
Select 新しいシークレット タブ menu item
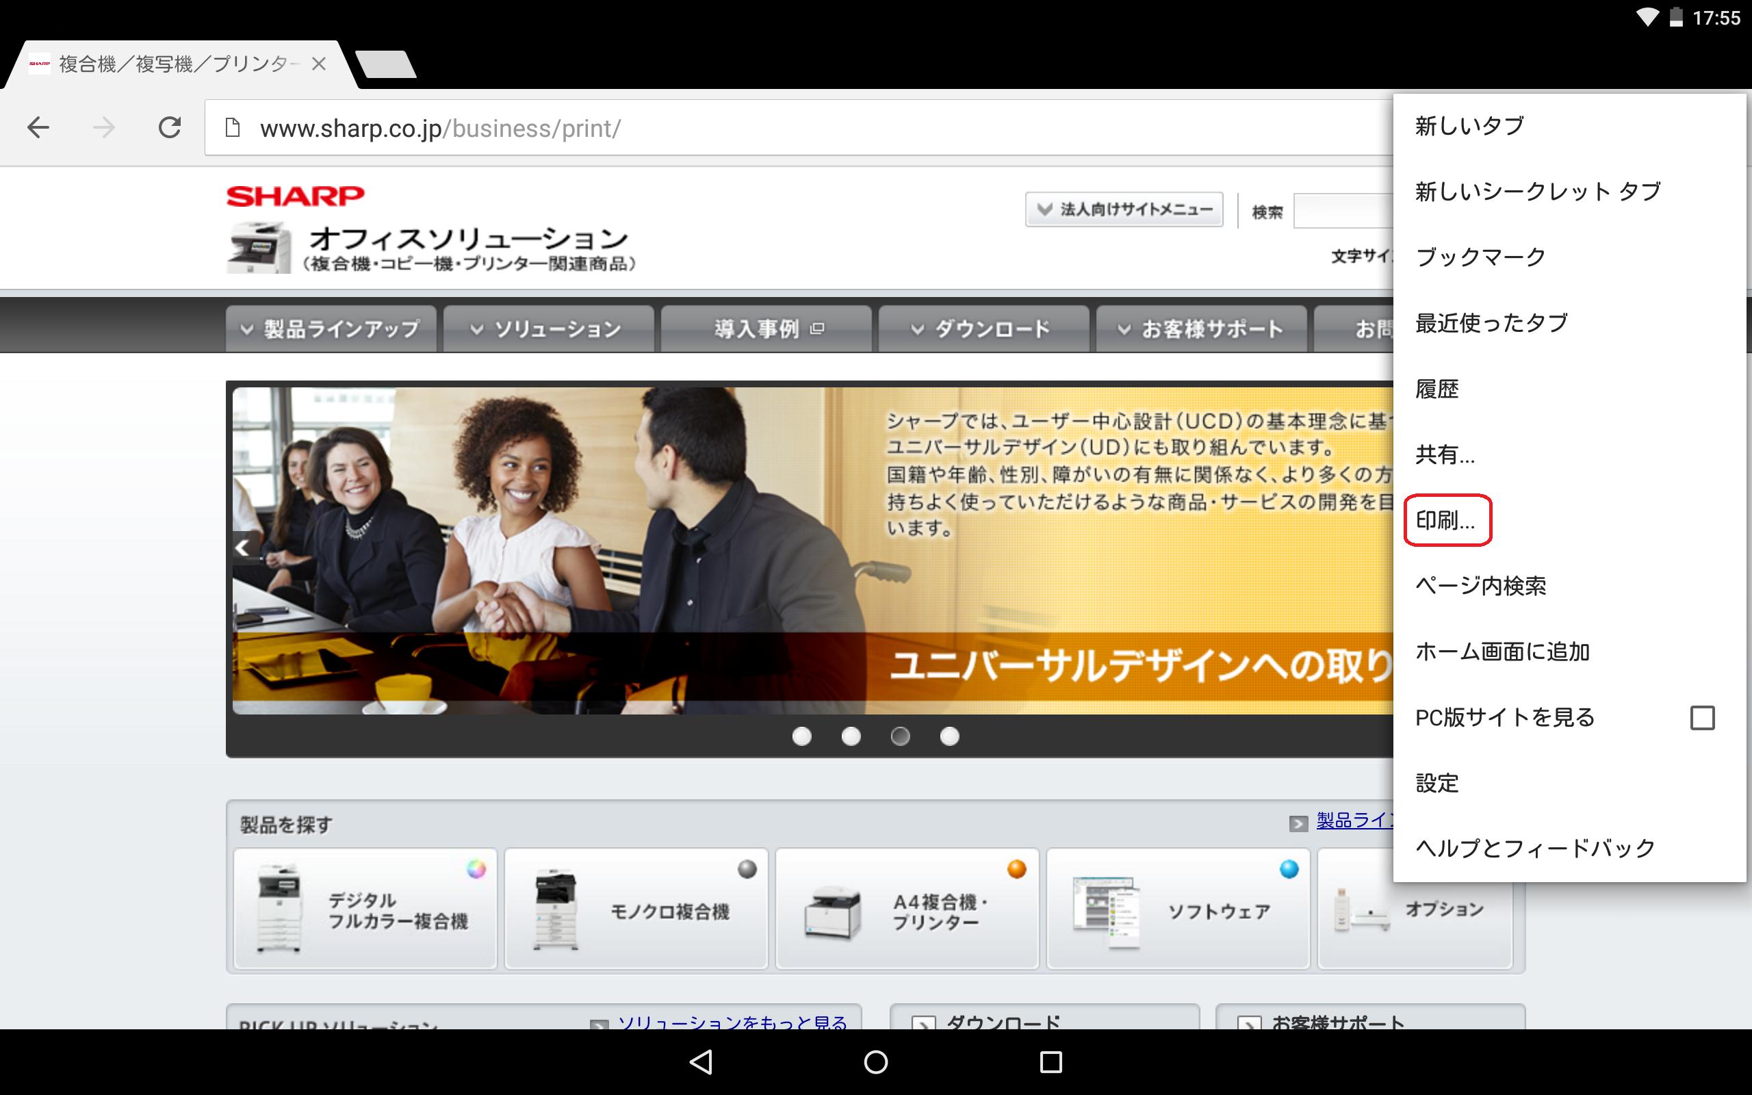[x=1569, y=192]
